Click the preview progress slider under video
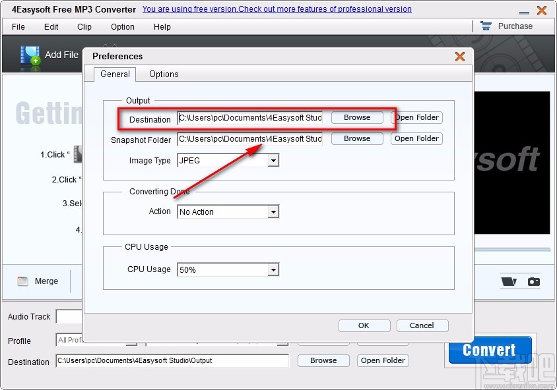 pyautogui.click(x=512, y=250)
